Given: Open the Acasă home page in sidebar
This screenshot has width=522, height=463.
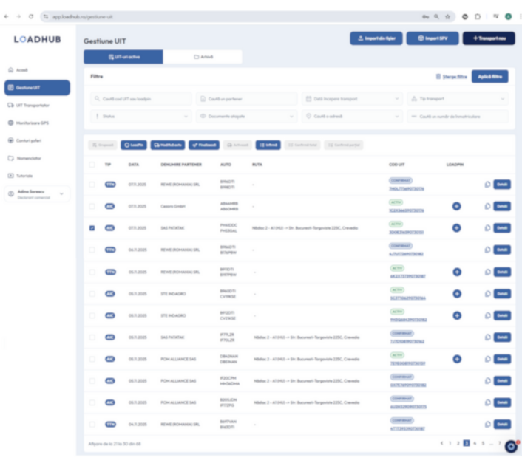Looking at the screenshot, I should click(x=22, y=70).
